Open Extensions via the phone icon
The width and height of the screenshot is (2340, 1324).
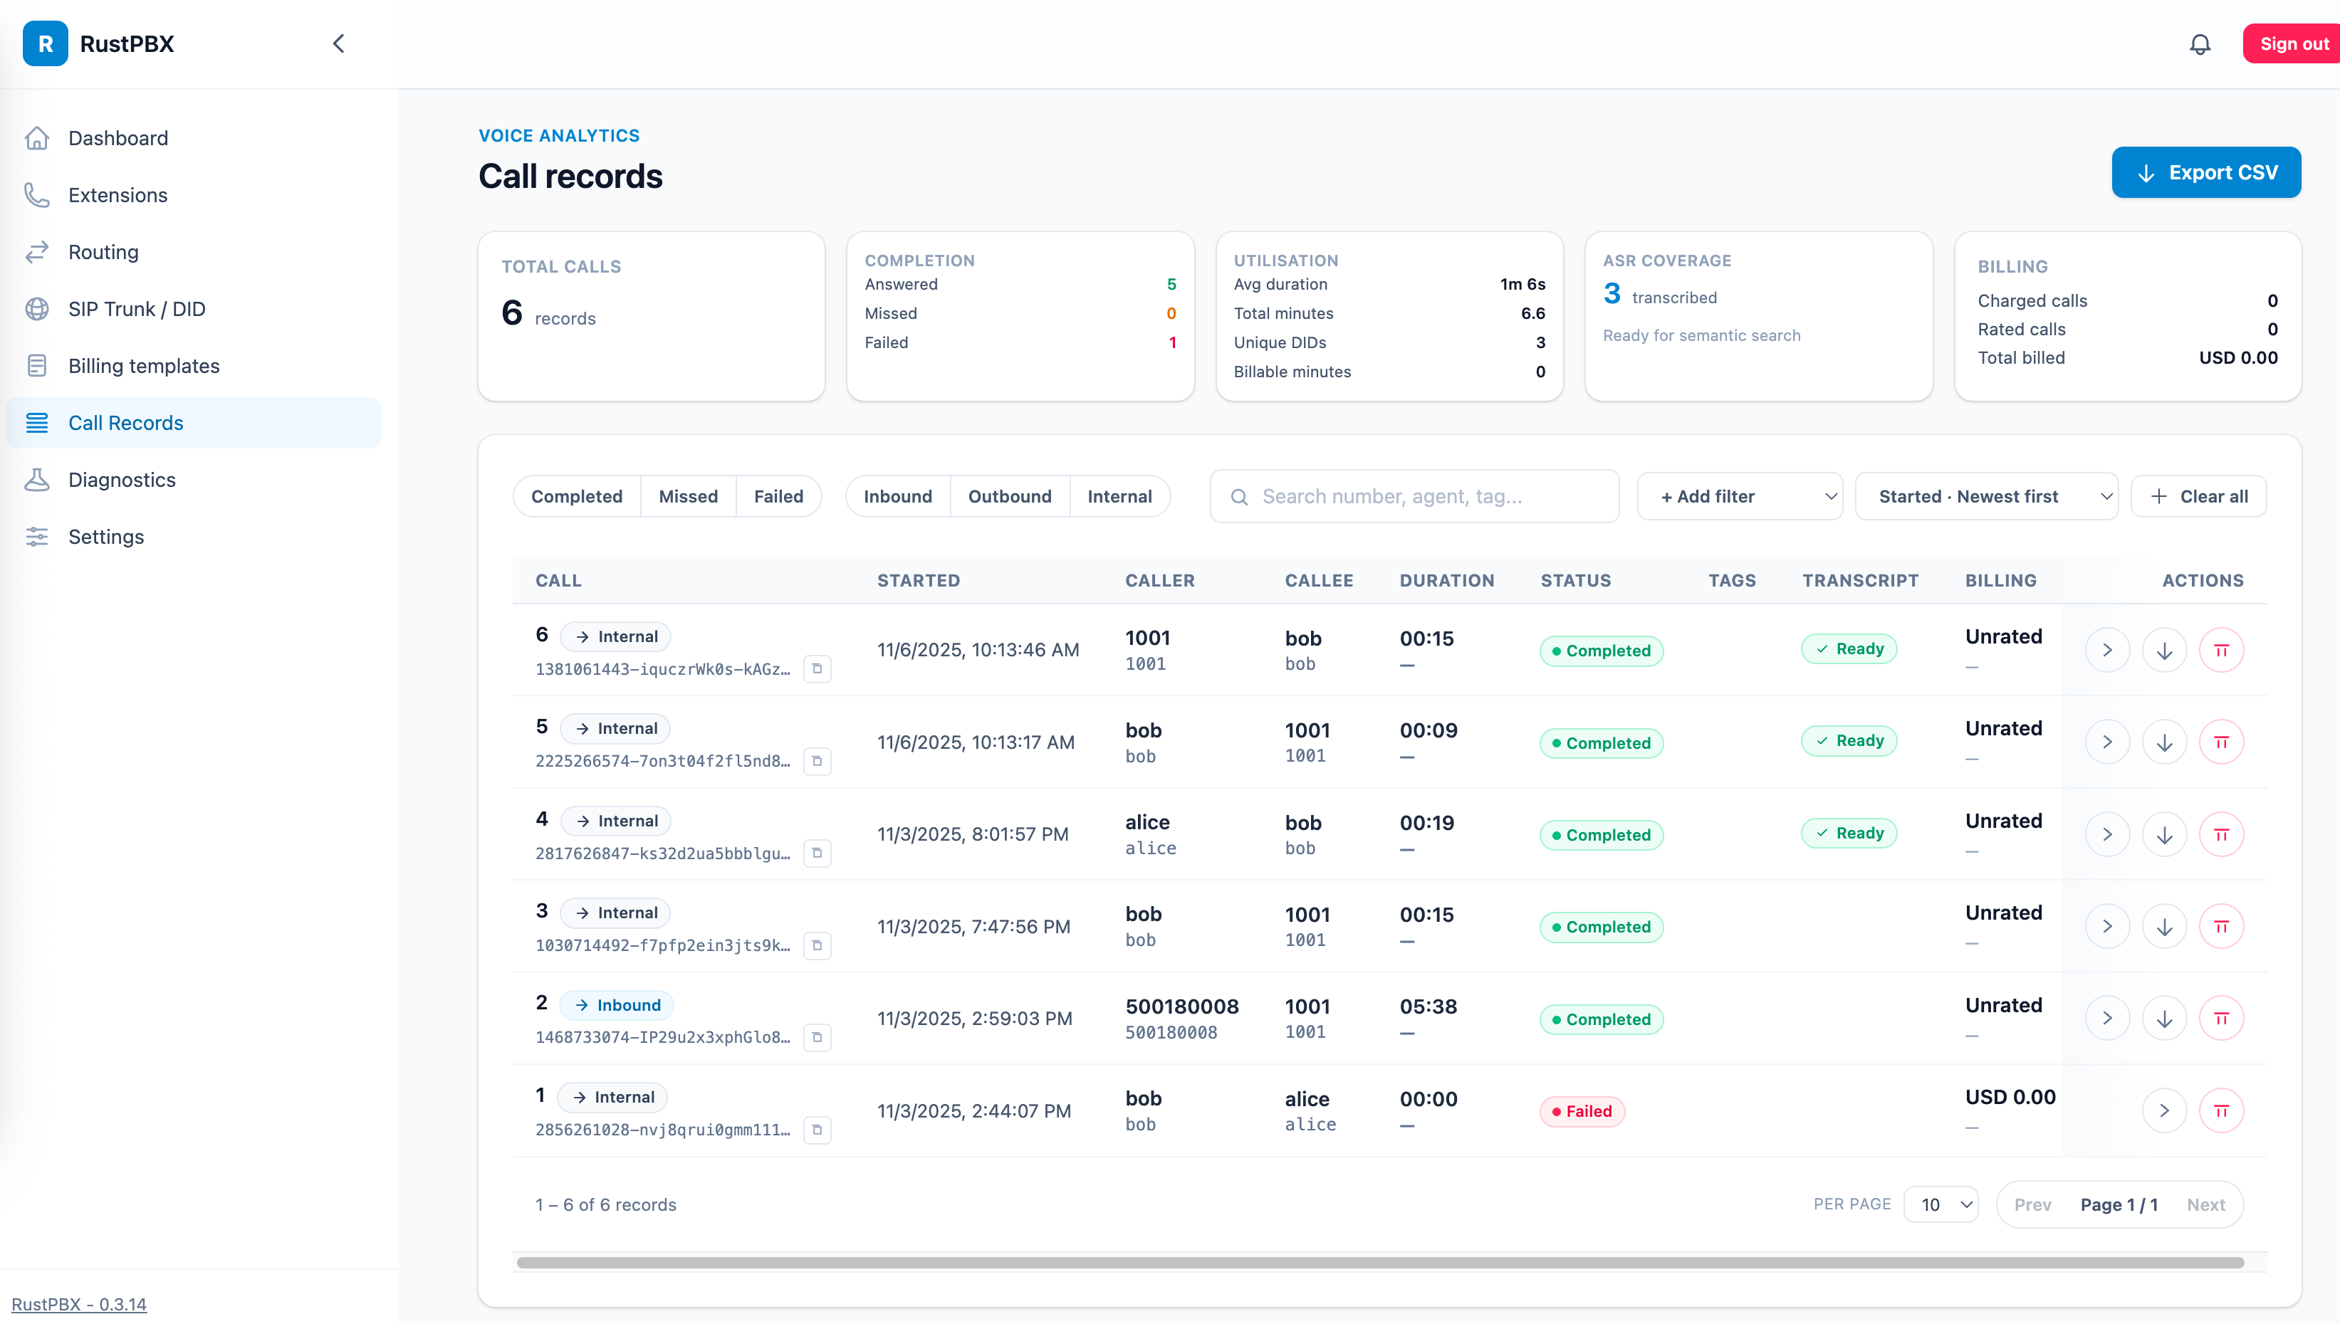click(x=37, y=194)
